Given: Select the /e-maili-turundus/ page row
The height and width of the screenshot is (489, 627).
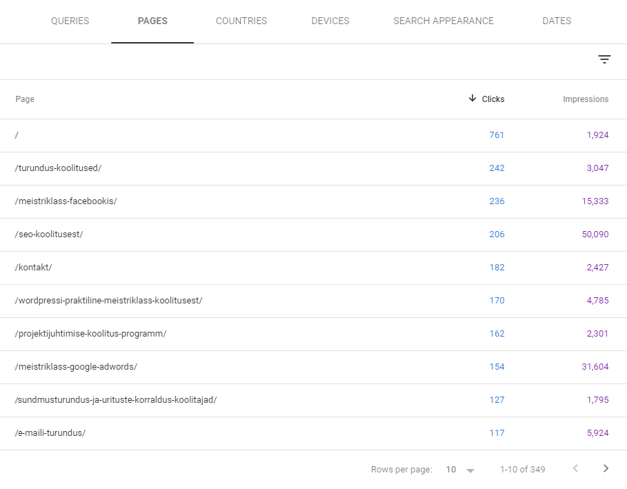Looking at the screenshot, I should tap(50, 433).
